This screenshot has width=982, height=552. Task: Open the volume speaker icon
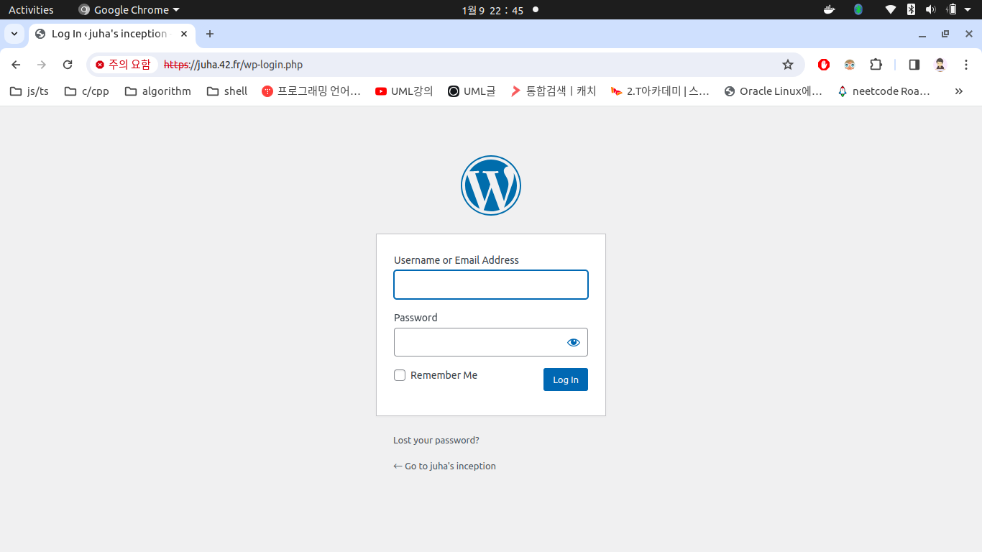[930, 9]
